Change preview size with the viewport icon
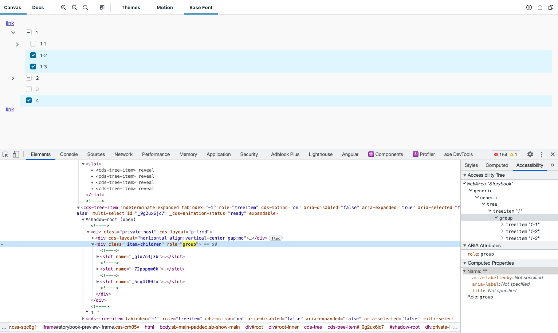The width and height of the screenshot is (558, 333). point(102,7)
